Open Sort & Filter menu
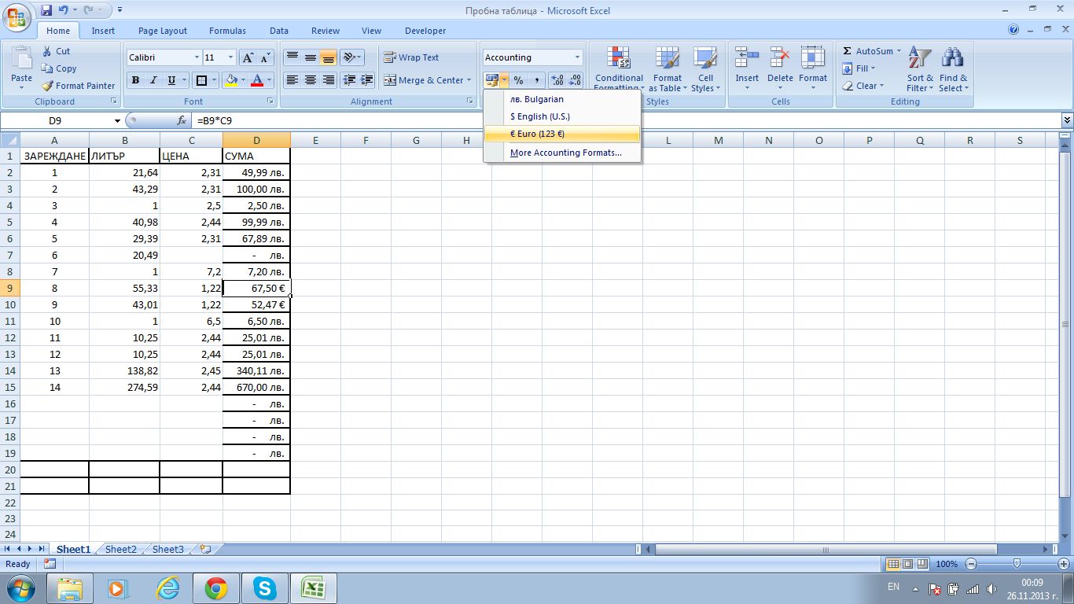 [920, 68]
